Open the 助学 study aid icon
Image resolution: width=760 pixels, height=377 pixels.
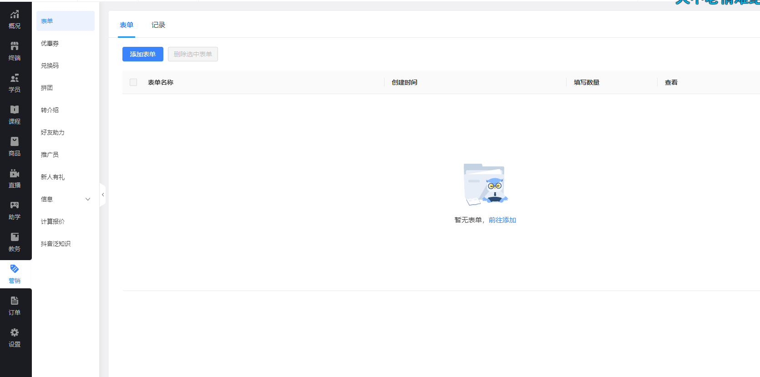(x=15, y=205)
